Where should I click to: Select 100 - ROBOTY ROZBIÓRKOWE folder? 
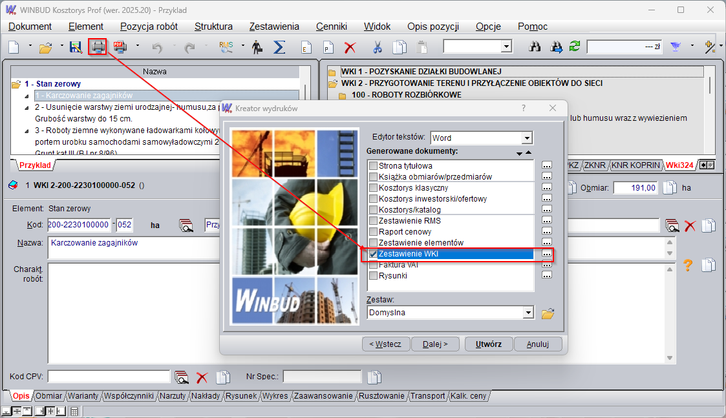pos(406,95)
